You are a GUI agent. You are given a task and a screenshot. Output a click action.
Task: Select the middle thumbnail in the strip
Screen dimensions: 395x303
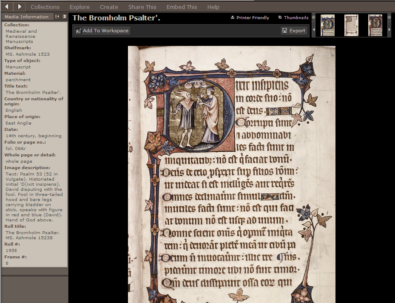351,25
